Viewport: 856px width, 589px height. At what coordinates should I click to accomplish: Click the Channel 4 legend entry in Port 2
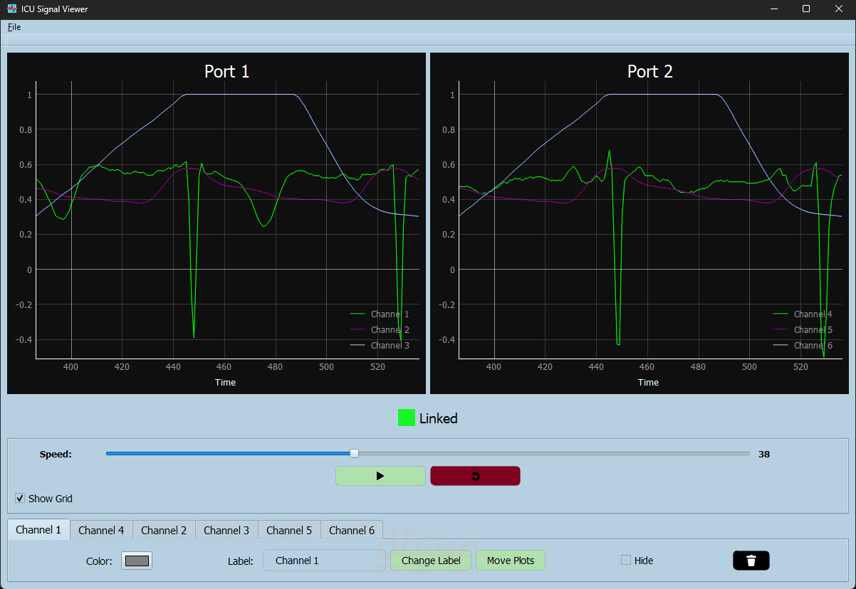click(x=812, y=314)
